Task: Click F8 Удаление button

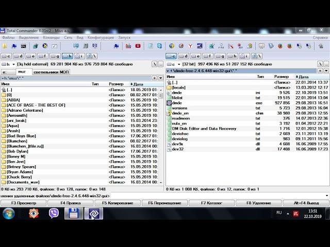Action: 259,203
